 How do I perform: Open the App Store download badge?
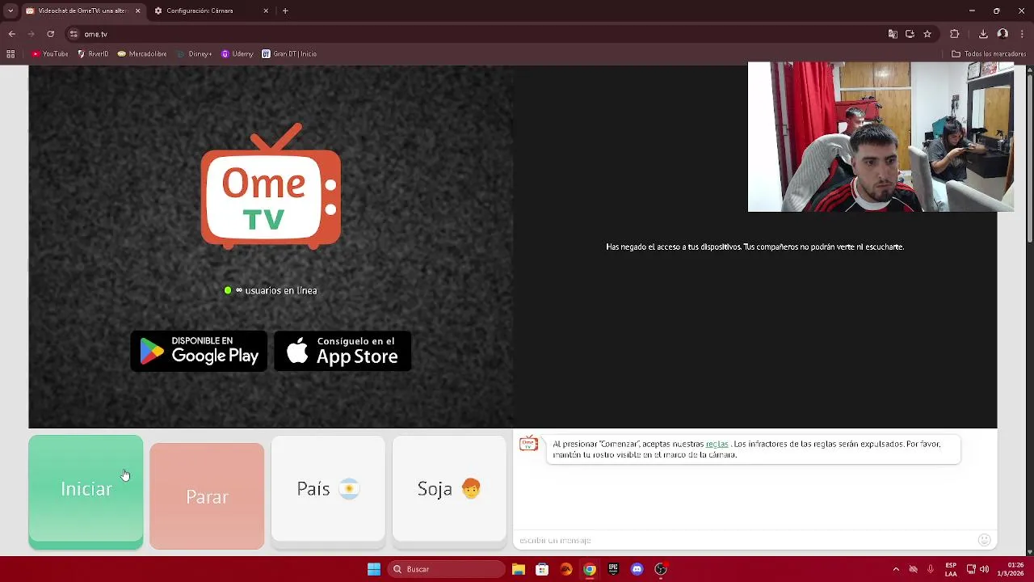pyautogui.click(x=343, y=351)
